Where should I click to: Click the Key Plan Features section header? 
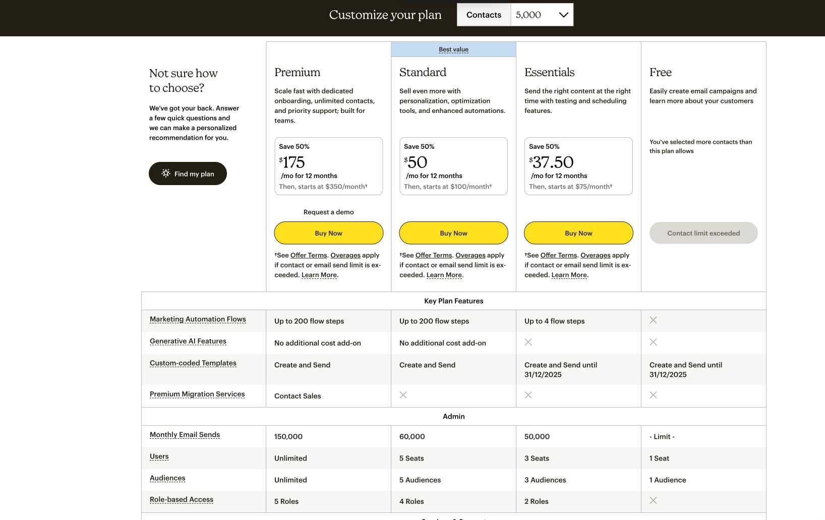(454, 301)
